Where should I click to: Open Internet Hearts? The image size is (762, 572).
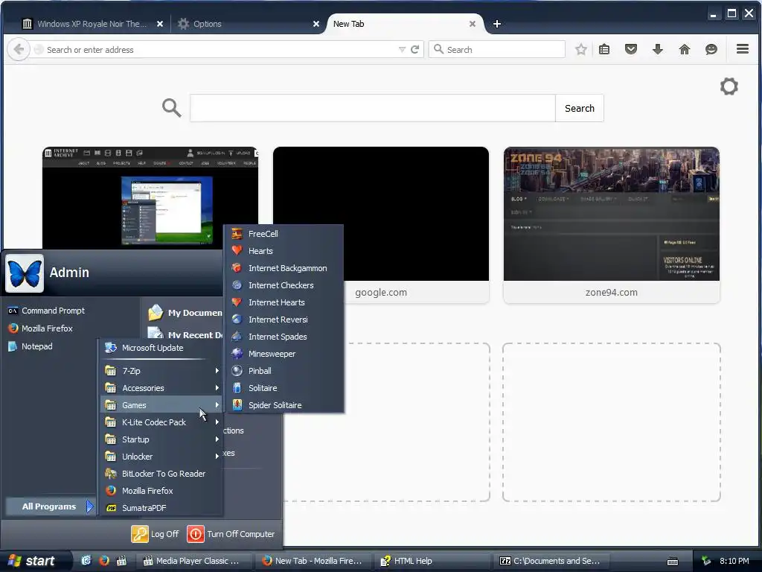pyautogui.click(x=284, y=302)
